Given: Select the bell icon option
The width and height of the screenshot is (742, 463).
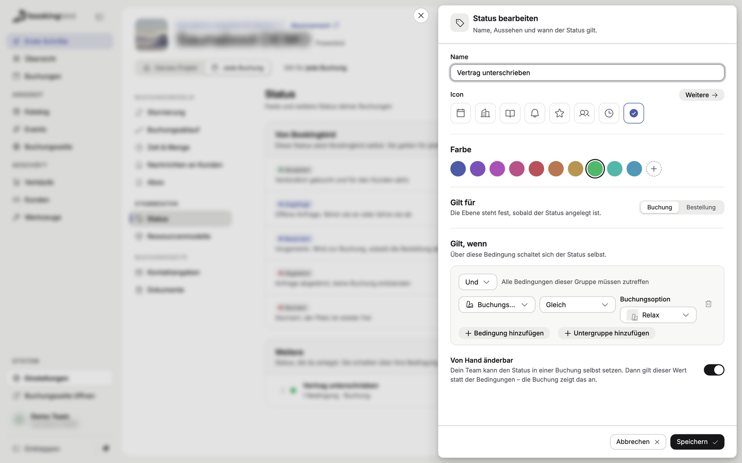Looking at the screenshot, I should 535,113.
